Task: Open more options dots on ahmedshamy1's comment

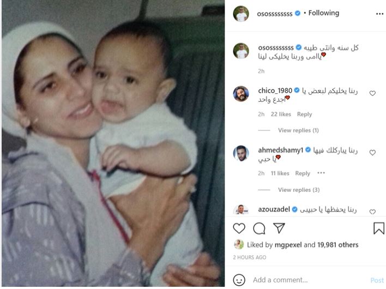Action: pyautogui.click(x=321, y=173)
